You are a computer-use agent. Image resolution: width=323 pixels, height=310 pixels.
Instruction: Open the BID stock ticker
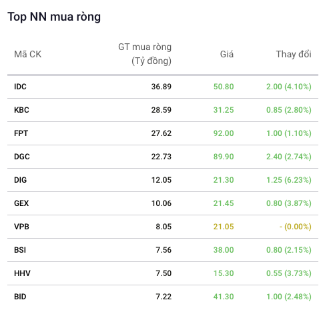click(x=20, y=297)
